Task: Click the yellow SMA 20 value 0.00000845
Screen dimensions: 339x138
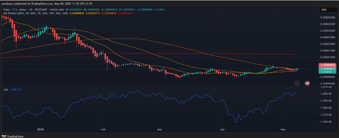Action: pos(77,13)
